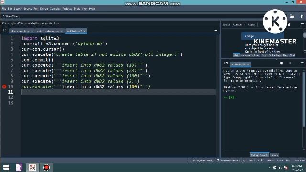
Task: Go to parent directory arrow icon
Action: (x=302, y=16)
